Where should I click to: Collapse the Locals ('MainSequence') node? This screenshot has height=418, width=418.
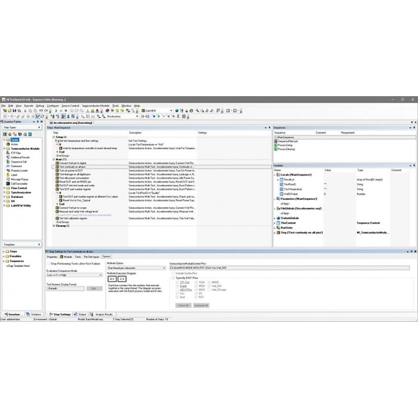click(275, 175)
